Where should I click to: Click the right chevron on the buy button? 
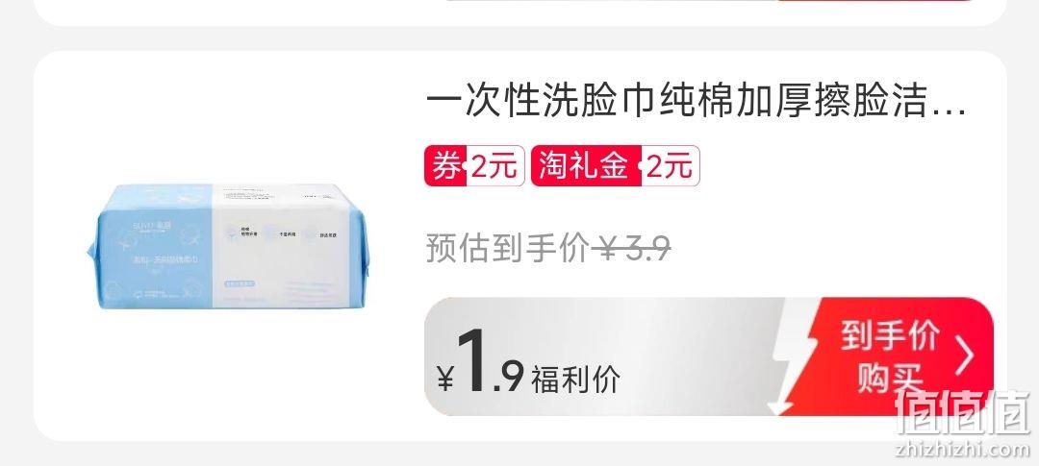click(x=966, y=356)
